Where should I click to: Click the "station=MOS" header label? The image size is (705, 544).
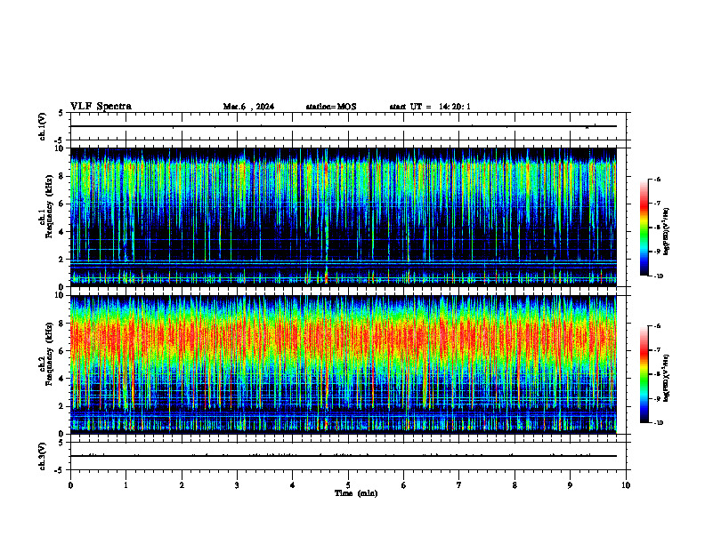[x=331, y=107]
